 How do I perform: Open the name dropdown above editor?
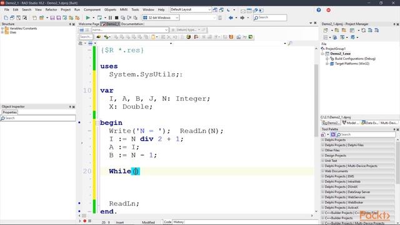click(x=166, y=30)
